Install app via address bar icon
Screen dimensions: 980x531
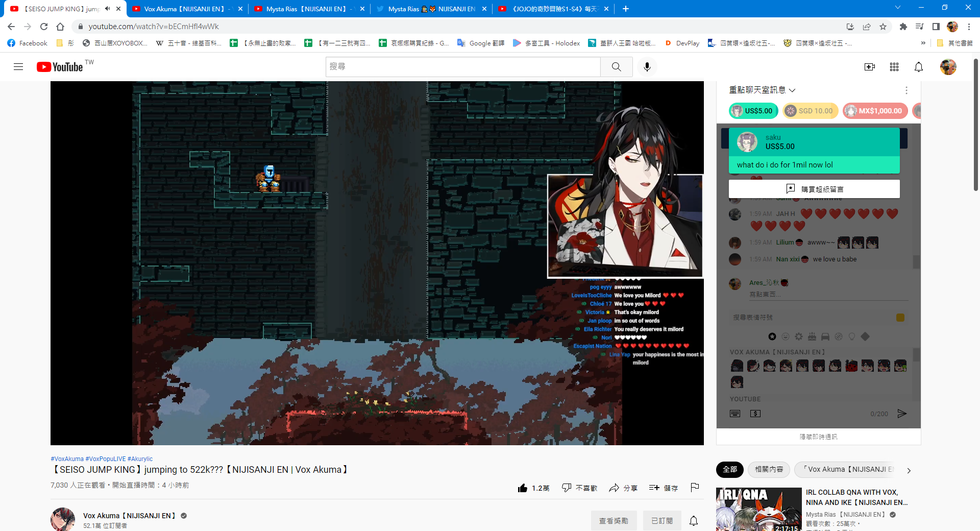[850, 27]
